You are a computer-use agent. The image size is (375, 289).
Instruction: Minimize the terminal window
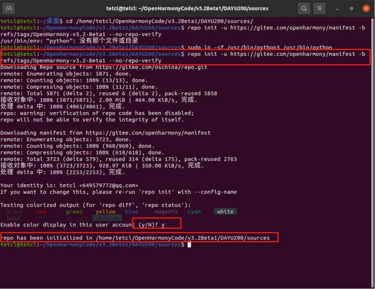click(338, 8)
